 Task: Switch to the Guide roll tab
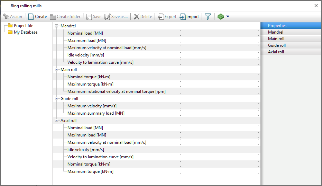coord(277,45)
